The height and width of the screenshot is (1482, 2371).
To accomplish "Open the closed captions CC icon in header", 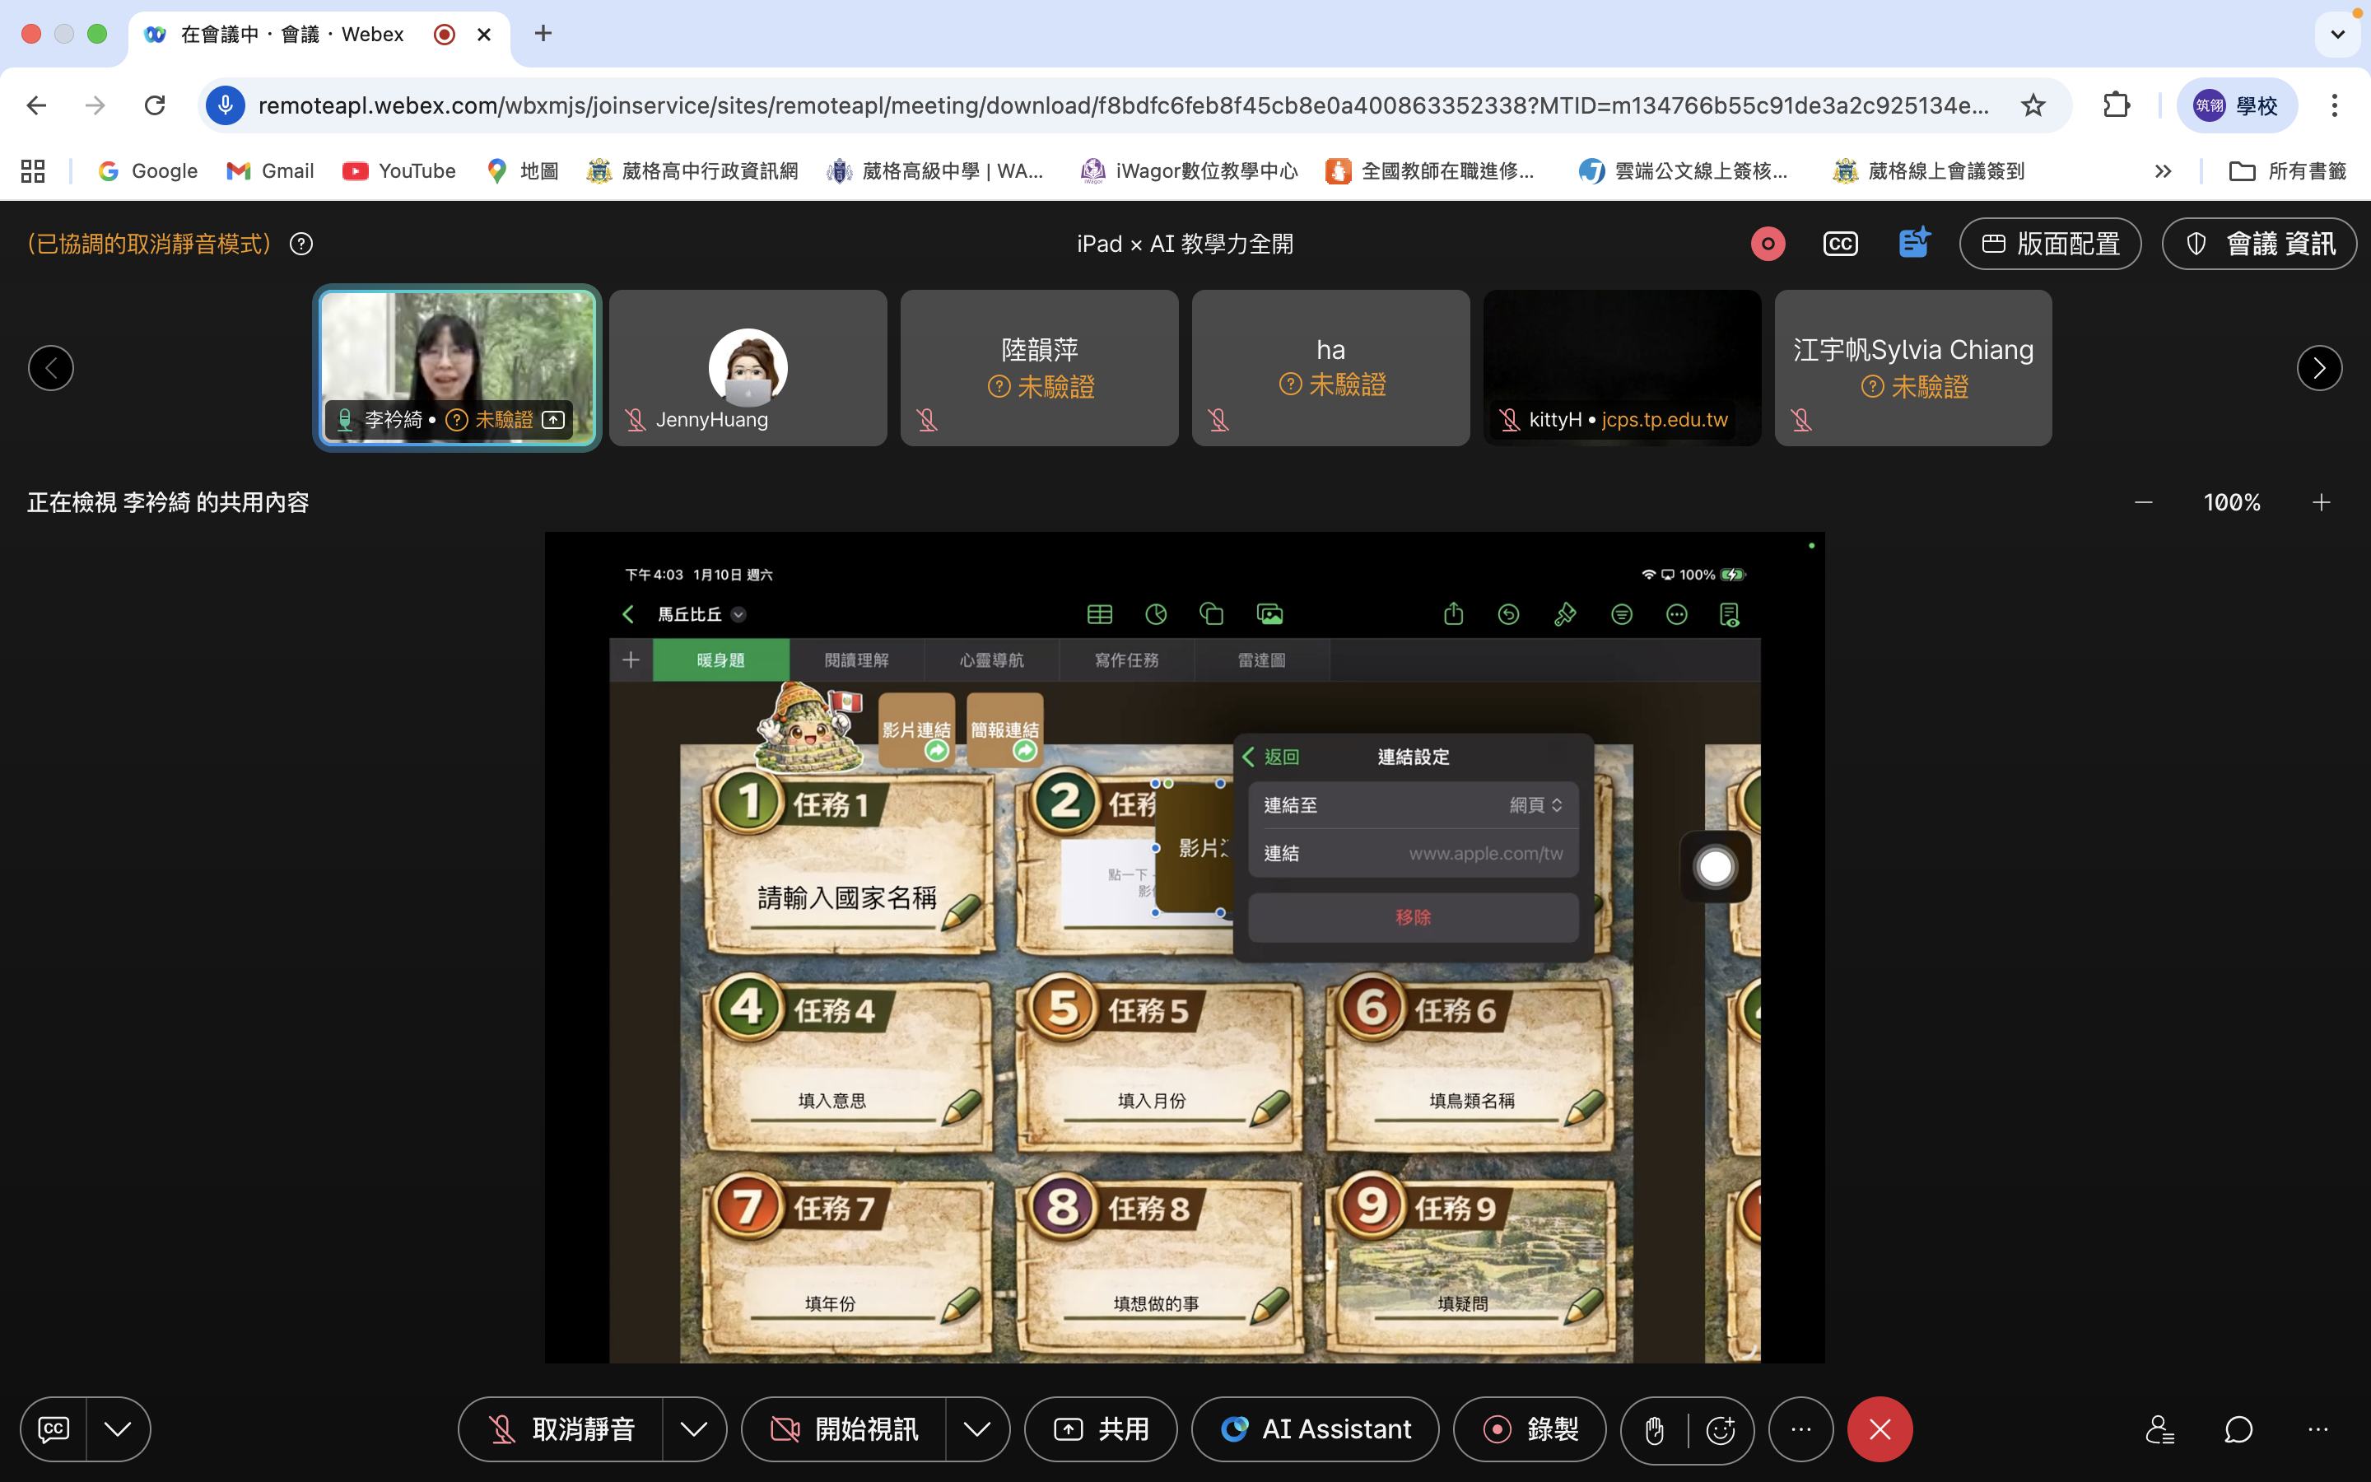I will 1840,244.
